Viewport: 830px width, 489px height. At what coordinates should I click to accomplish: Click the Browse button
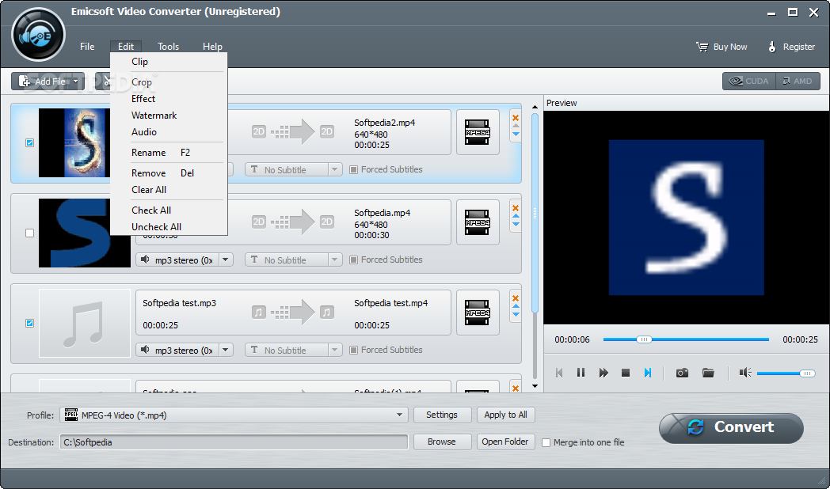442,442
